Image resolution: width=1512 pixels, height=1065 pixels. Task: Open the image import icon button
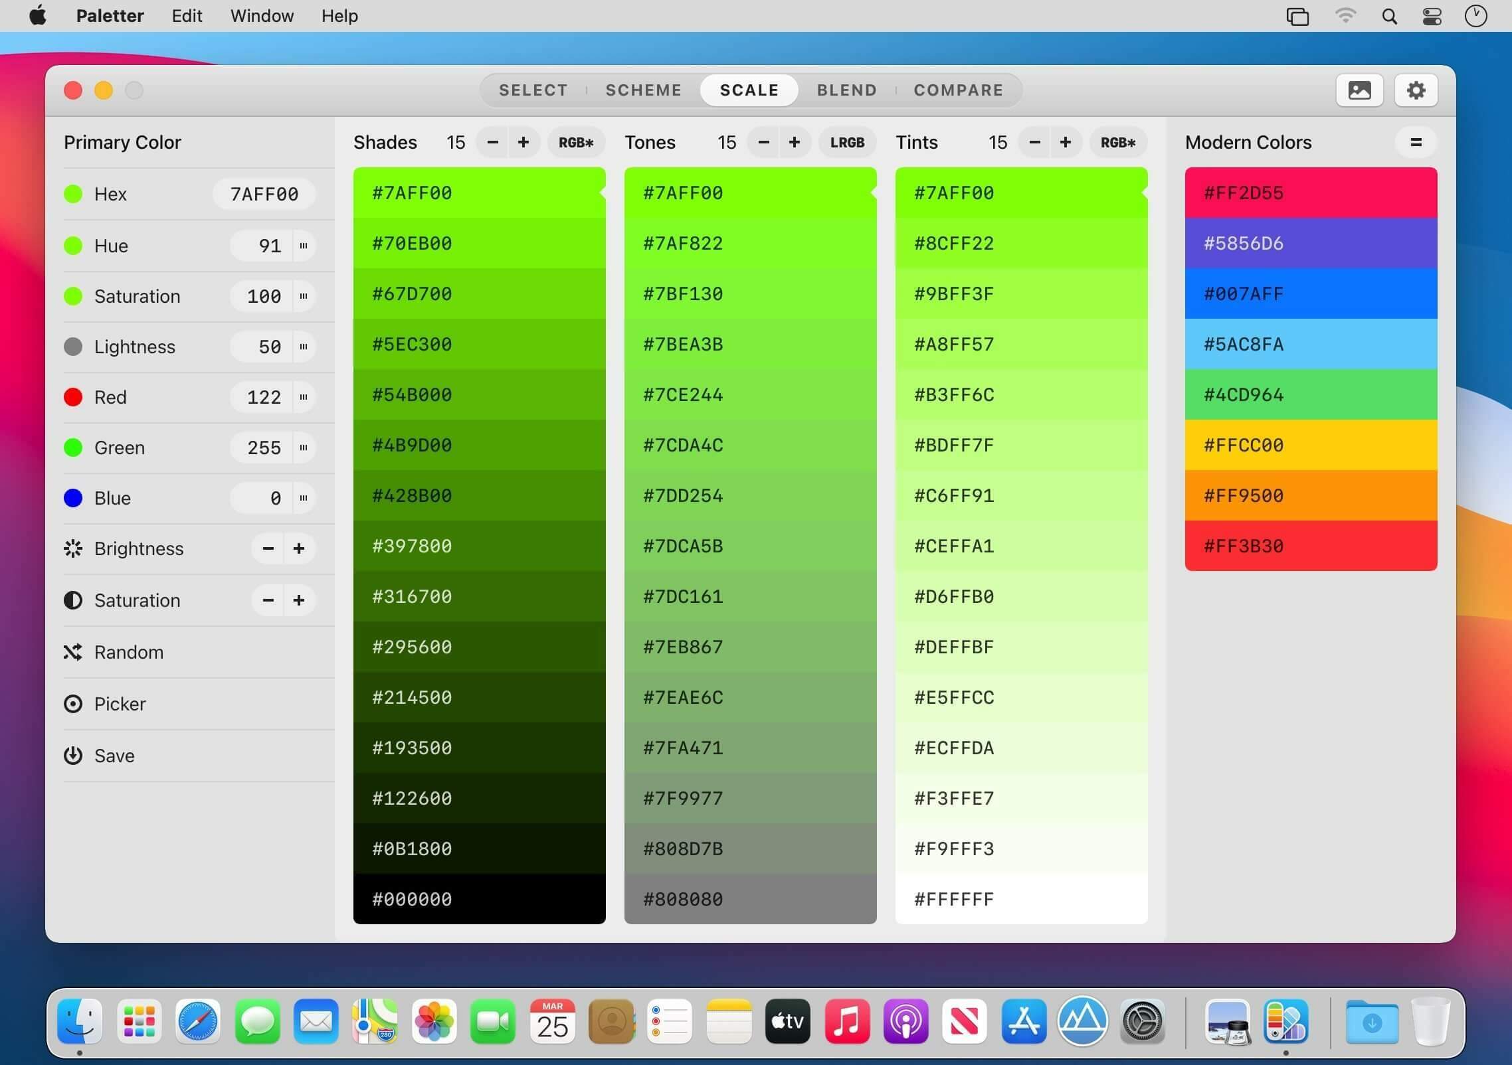tap(1359, 90)
